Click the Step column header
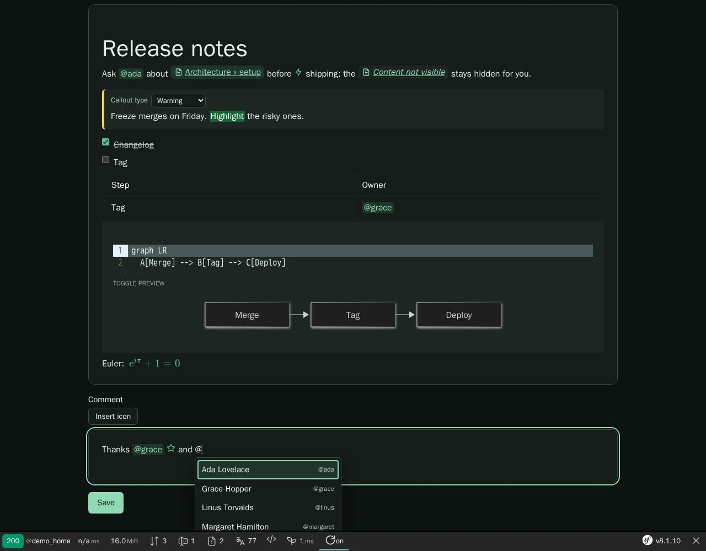This screenshot has height=551, width=706. [228, 185]
